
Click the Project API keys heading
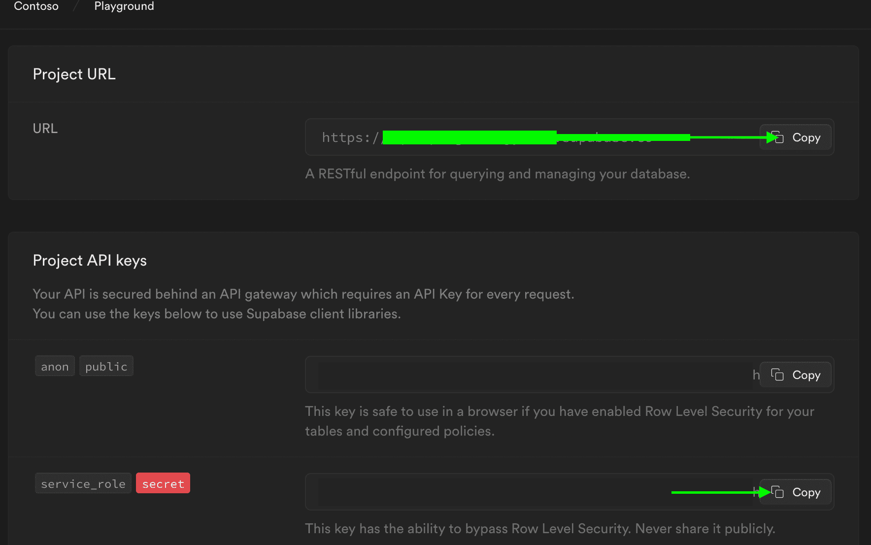click(x=90, y=261)
